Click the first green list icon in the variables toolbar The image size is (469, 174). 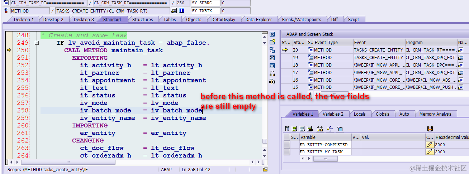[294, 129]
